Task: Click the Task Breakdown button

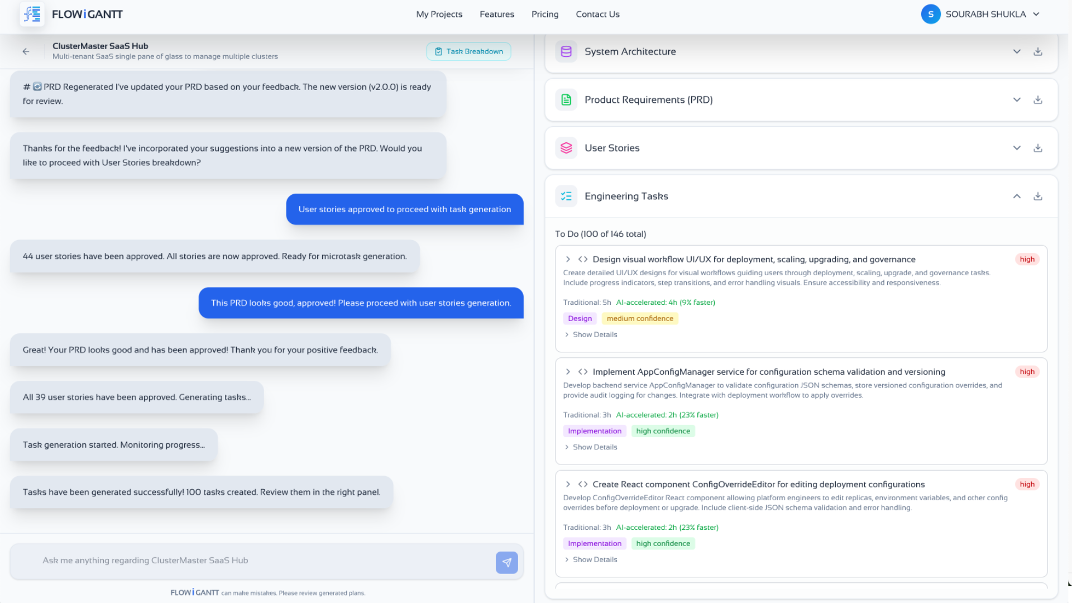Action: (468, 51)
